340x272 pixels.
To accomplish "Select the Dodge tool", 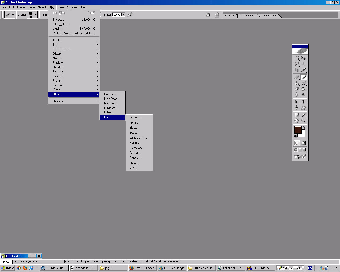I will [x=304, y=95].
